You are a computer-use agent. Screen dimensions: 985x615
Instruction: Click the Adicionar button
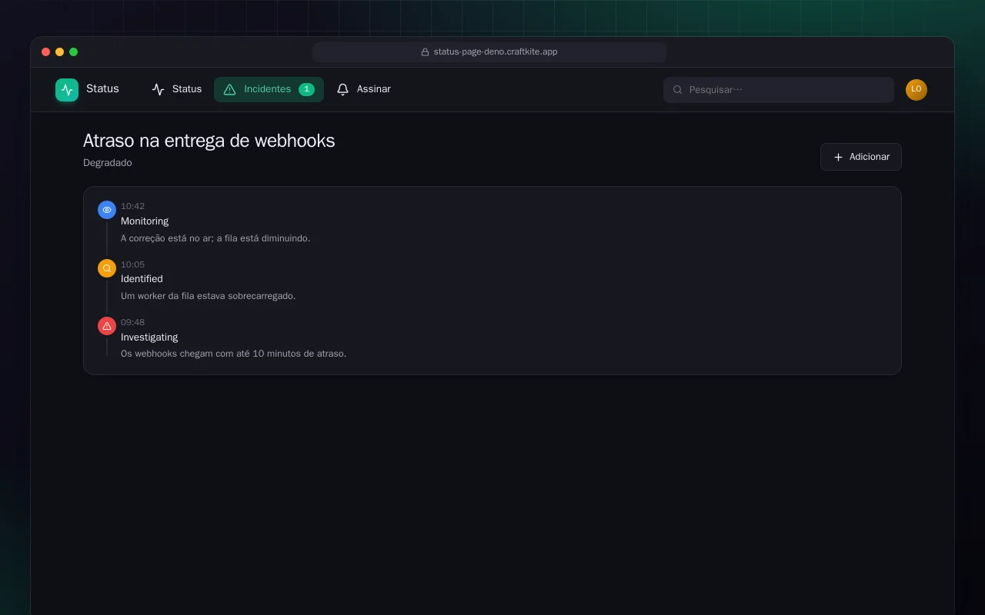click(x=860, y=157)
